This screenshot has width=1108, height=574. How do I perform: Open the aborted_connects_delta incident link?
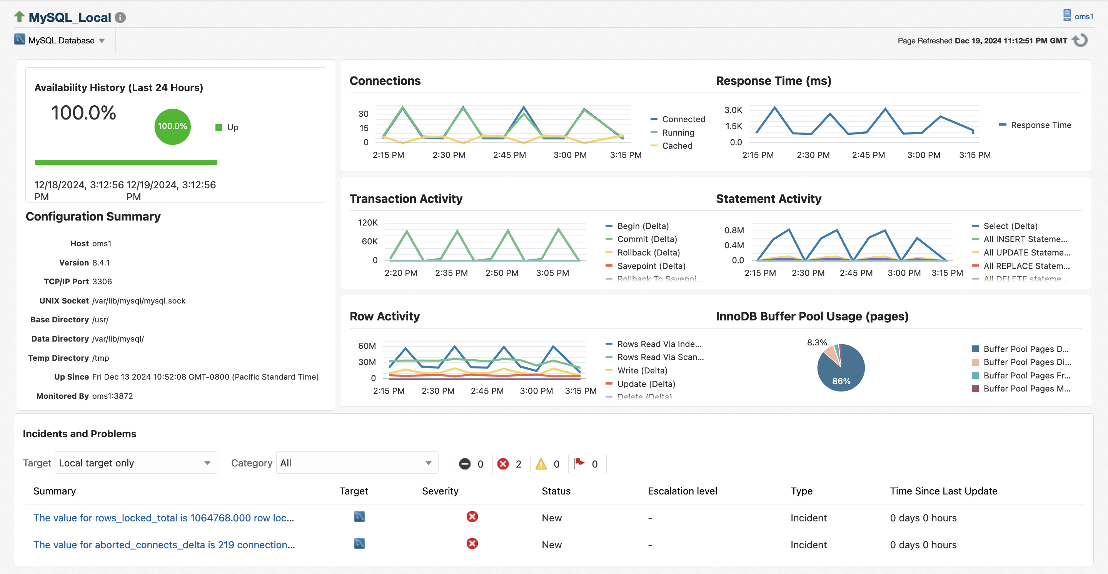164,545
